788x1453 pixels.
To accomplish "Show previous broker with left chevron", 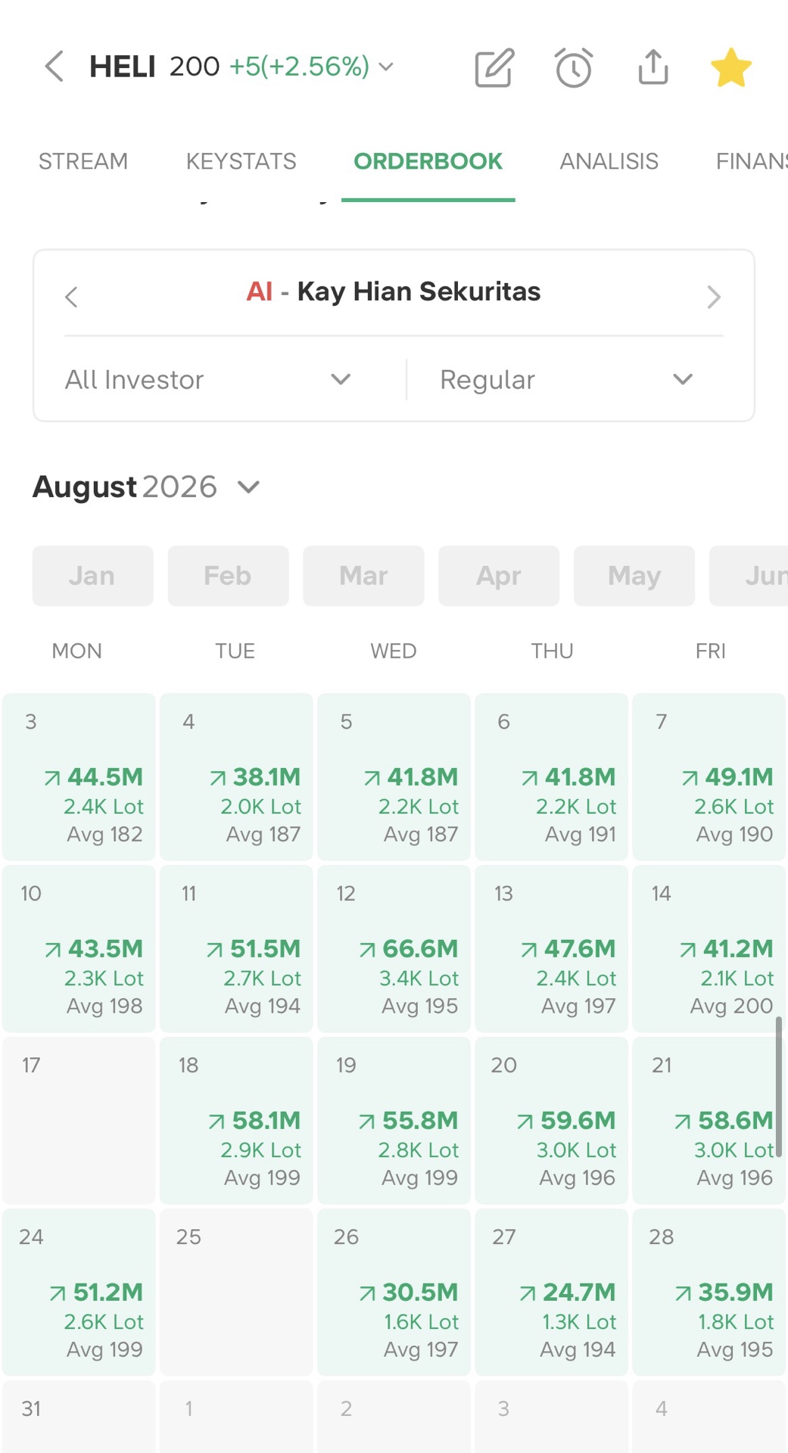I will (x=72, y=297).
